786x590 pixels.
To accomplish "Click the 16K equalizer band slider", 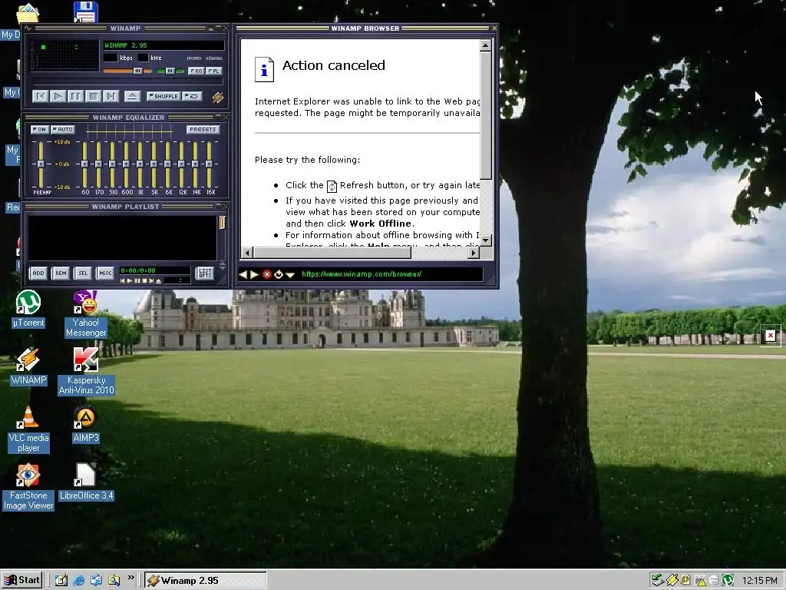I will (209, 164).
